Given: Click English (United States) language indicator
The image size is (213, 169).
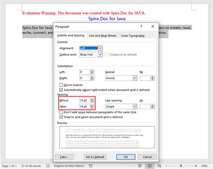Looking at the screenshot, I should tap(69, 166).
